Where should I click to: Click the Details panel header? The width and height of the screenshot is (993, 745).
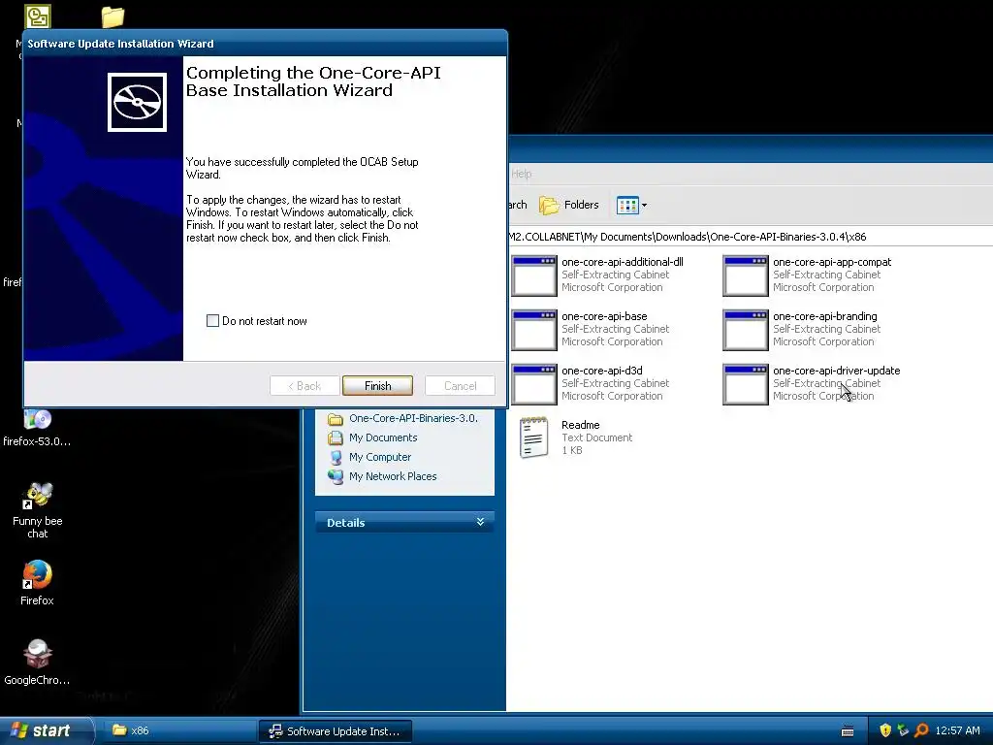404,522
